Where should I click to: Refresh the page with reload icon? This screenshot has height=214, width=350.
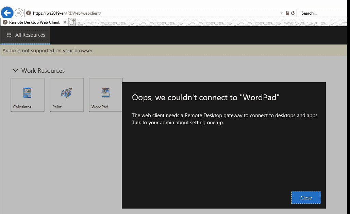pos(293,13)
